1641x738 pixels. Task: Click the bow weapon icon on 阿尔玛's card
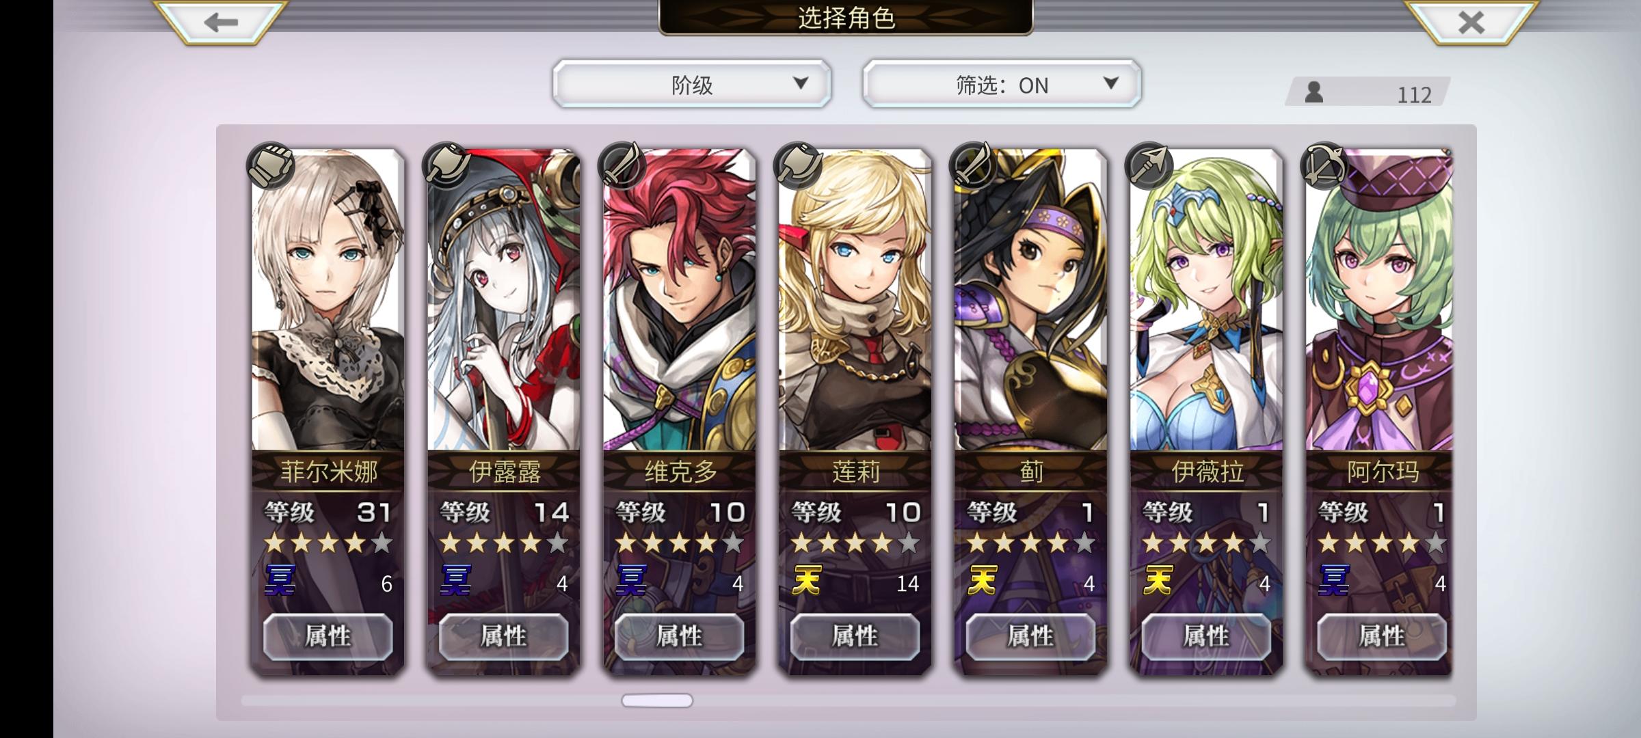click(1324, 165)
